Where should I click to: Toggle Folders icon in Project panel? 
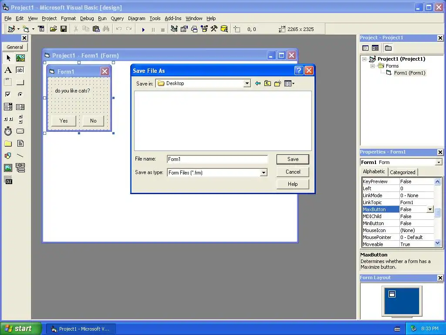(x=388, y=48)
